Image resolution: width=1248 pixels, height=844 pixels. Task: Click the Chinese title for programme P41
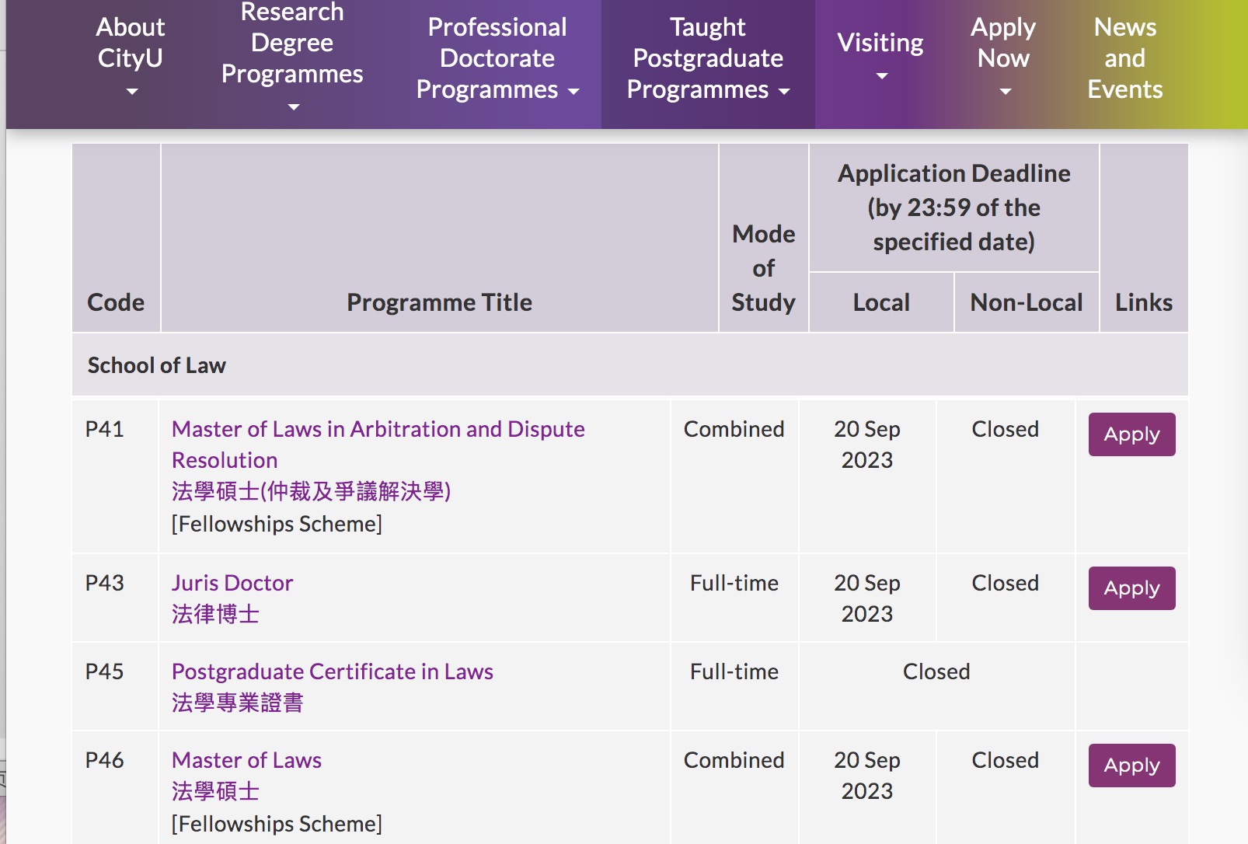[x=311, y=491]
